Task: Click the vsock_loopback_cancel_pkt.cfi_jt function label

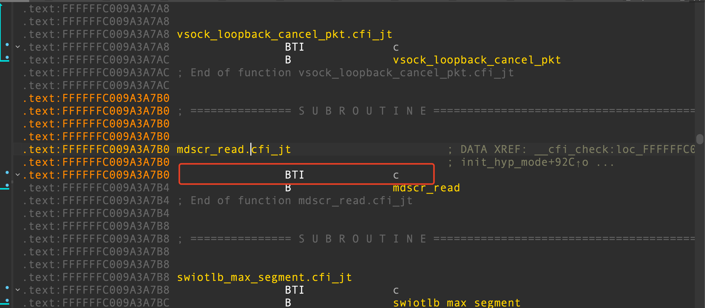Action: point(284,35)
